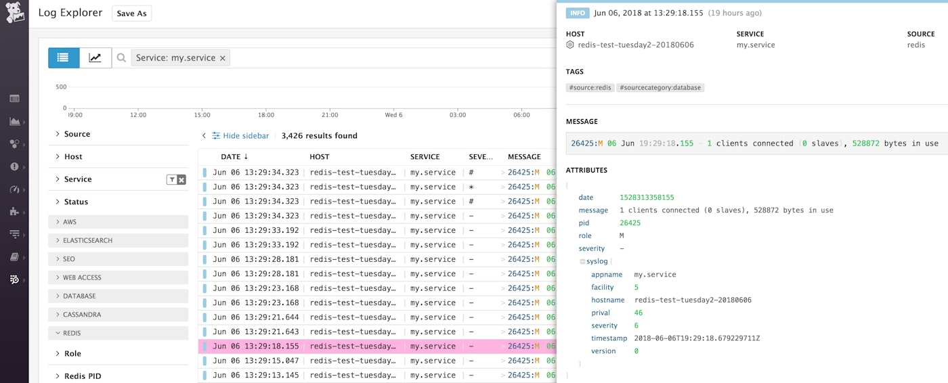Click the privai value 46

pyautogui.click(x=639, y=313)
